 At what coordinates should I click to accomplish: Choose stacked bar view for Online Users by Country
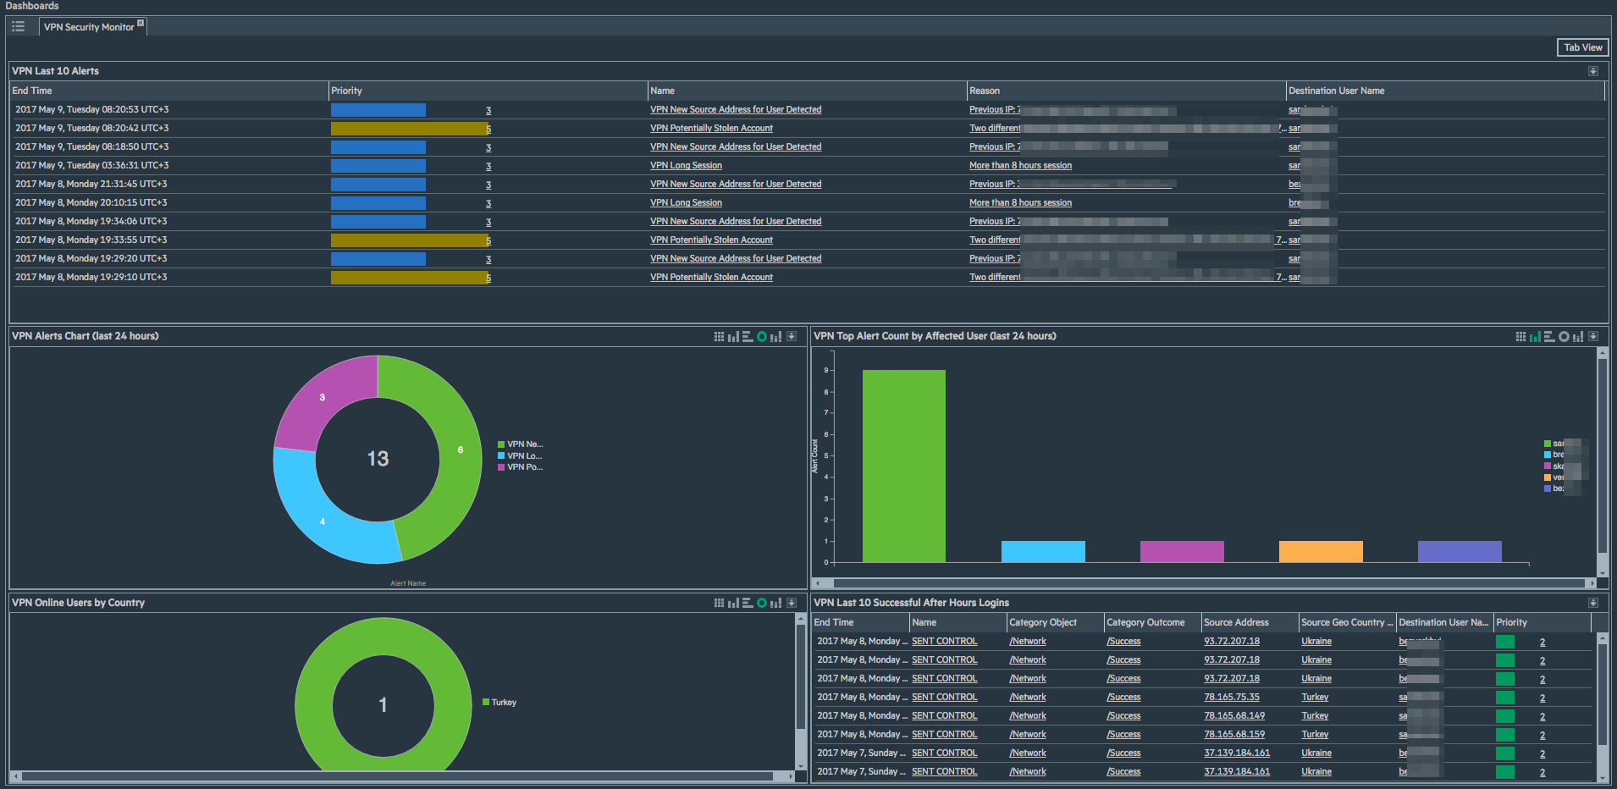[x=775, y=604]
